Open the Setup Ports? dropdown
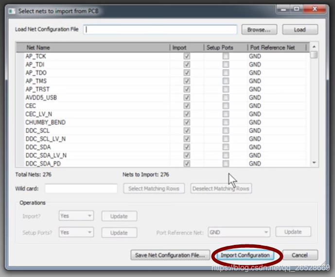The width and height of the screenshot is (335, 277). [76, 233]
